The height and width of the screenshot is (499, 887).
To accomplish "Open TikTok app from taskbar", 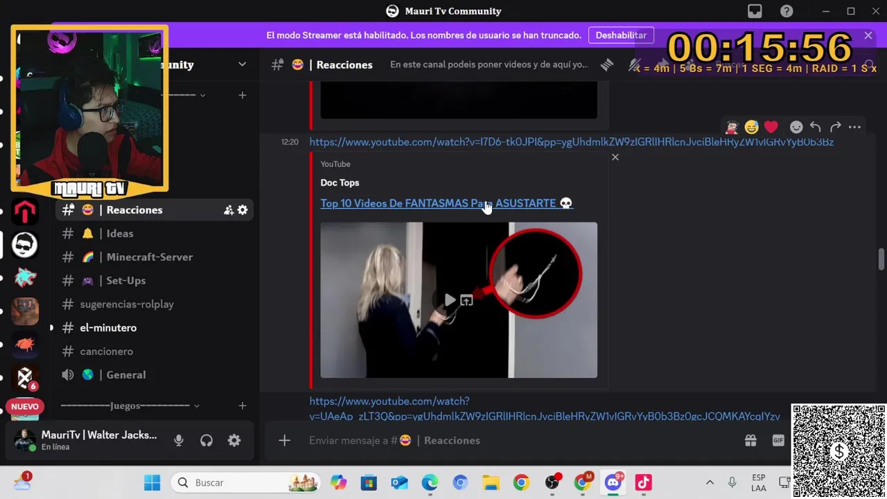I will [643, 482].
